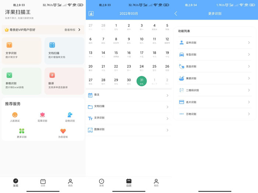The width and height of the screenshot is (258, 193).
Task: Click 图片转Excel表格 subtitle text
Action: (14, 87)
